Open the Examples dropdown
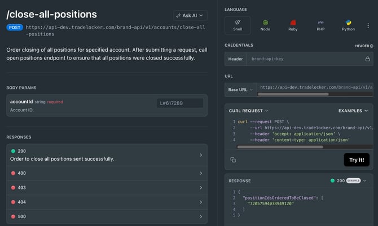378x226 pixels. [x=353, y=111]
